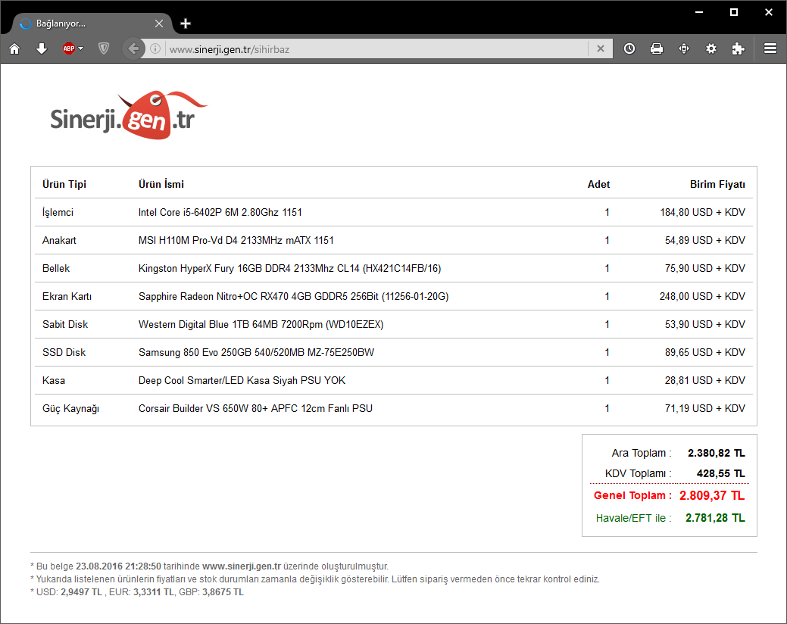787x624 pixels.
Task: Expand the Adblock Plus dropdown arrow
Action: coord(81,48)
